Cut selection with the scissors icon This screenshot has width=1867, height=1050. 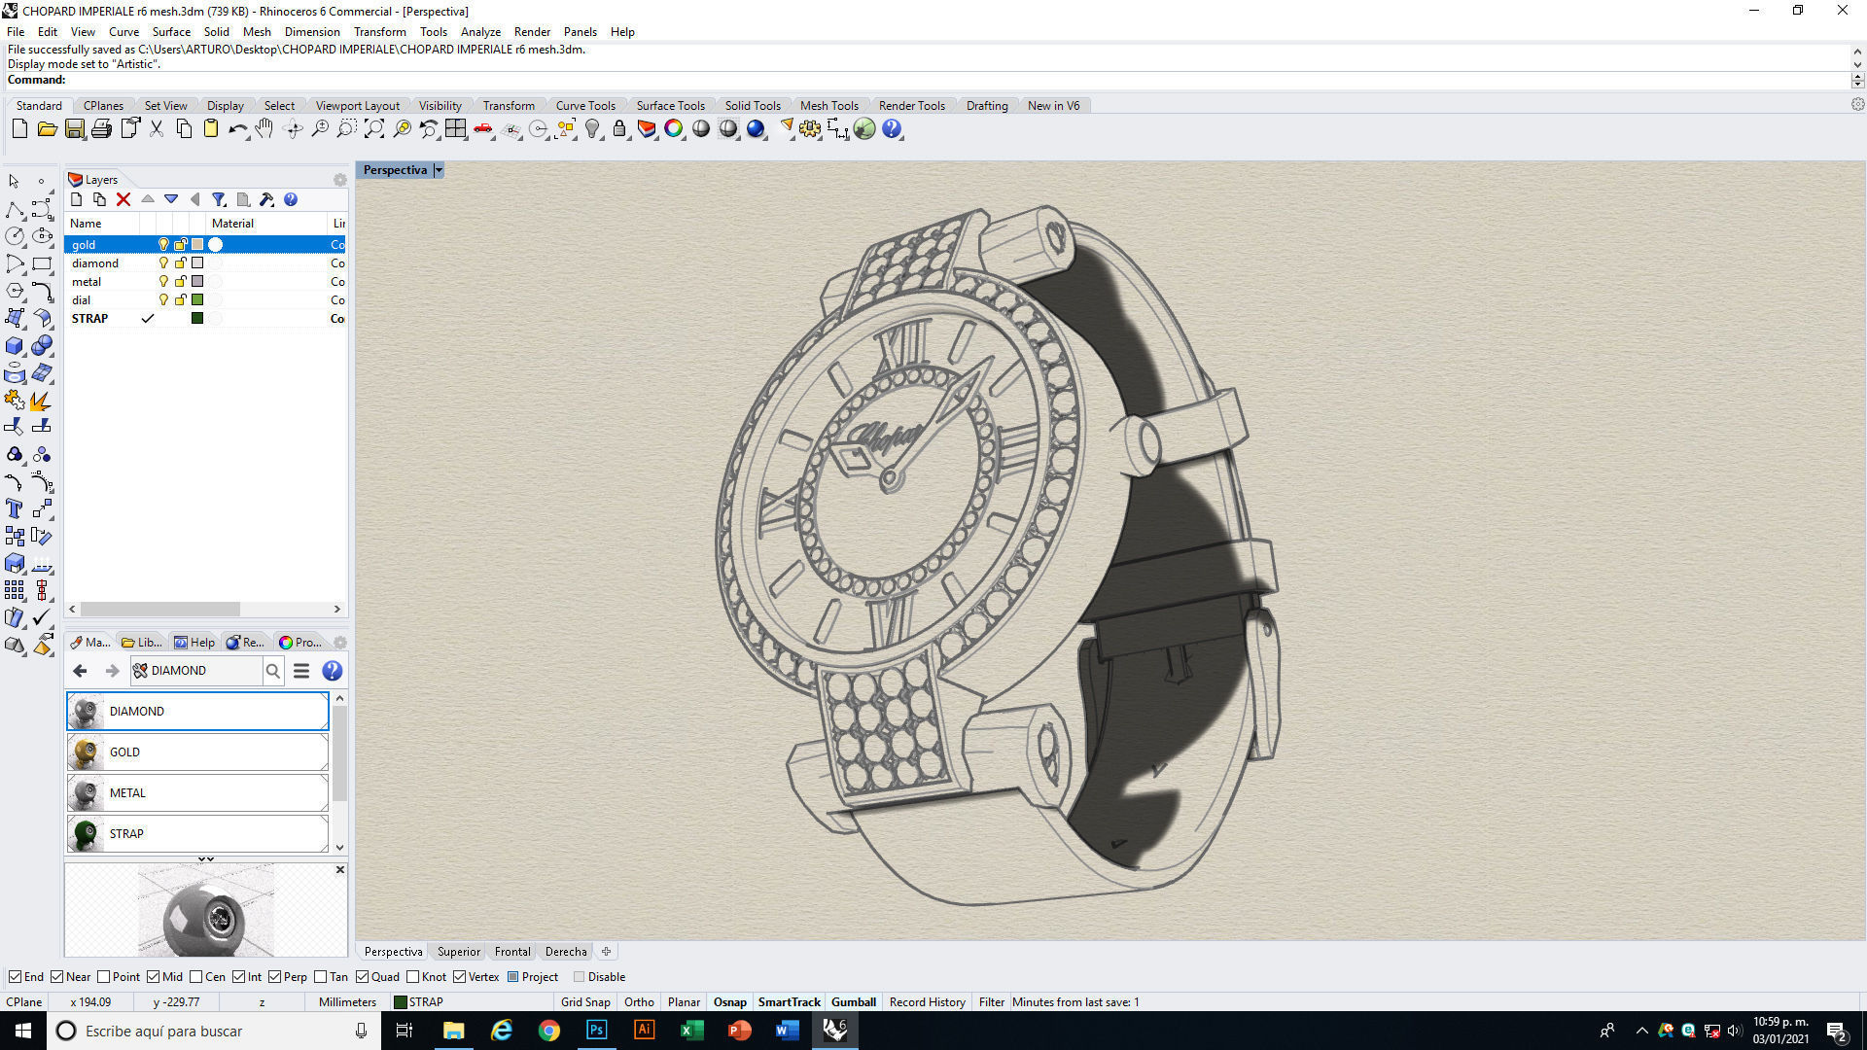click(x=156, y=129)
